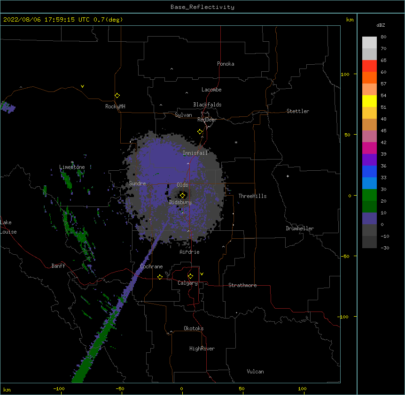405x395 pixels.
Task: Click the yellow V marker northwest of RockyMH
Action: [82, 86]
